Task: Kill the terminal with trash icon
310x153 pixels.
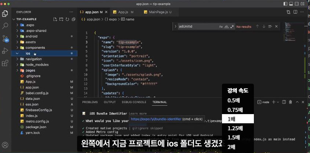Action: click(x=291, y=102)
